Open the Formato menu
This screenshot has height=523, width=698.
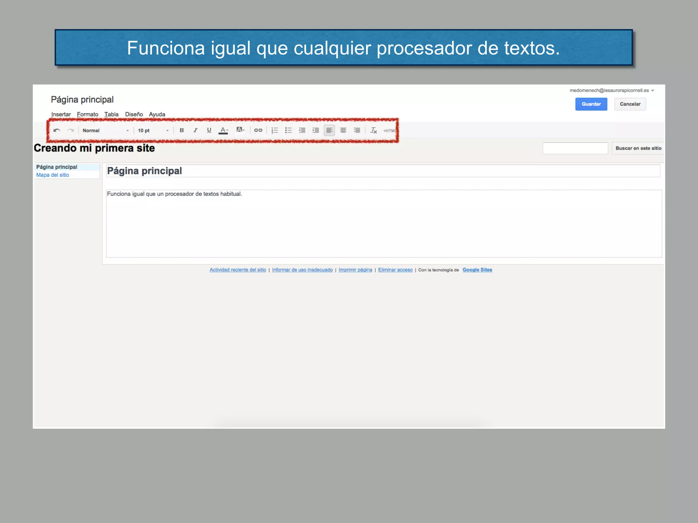[88, 114]
